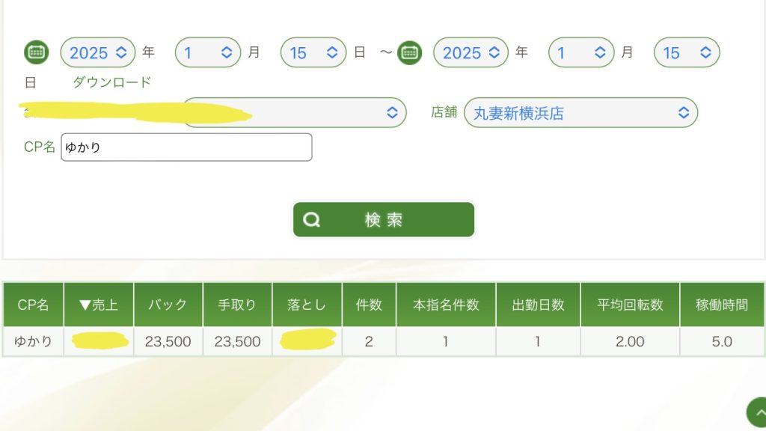Click the end date calendar icon
Screen dimensions: 766x431
click(x=409, y=52)
